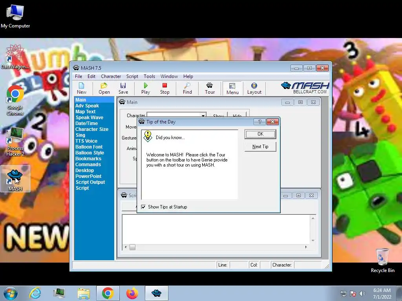
Task: Click the New toolbar button in MASH
Action: coord(82,89)
